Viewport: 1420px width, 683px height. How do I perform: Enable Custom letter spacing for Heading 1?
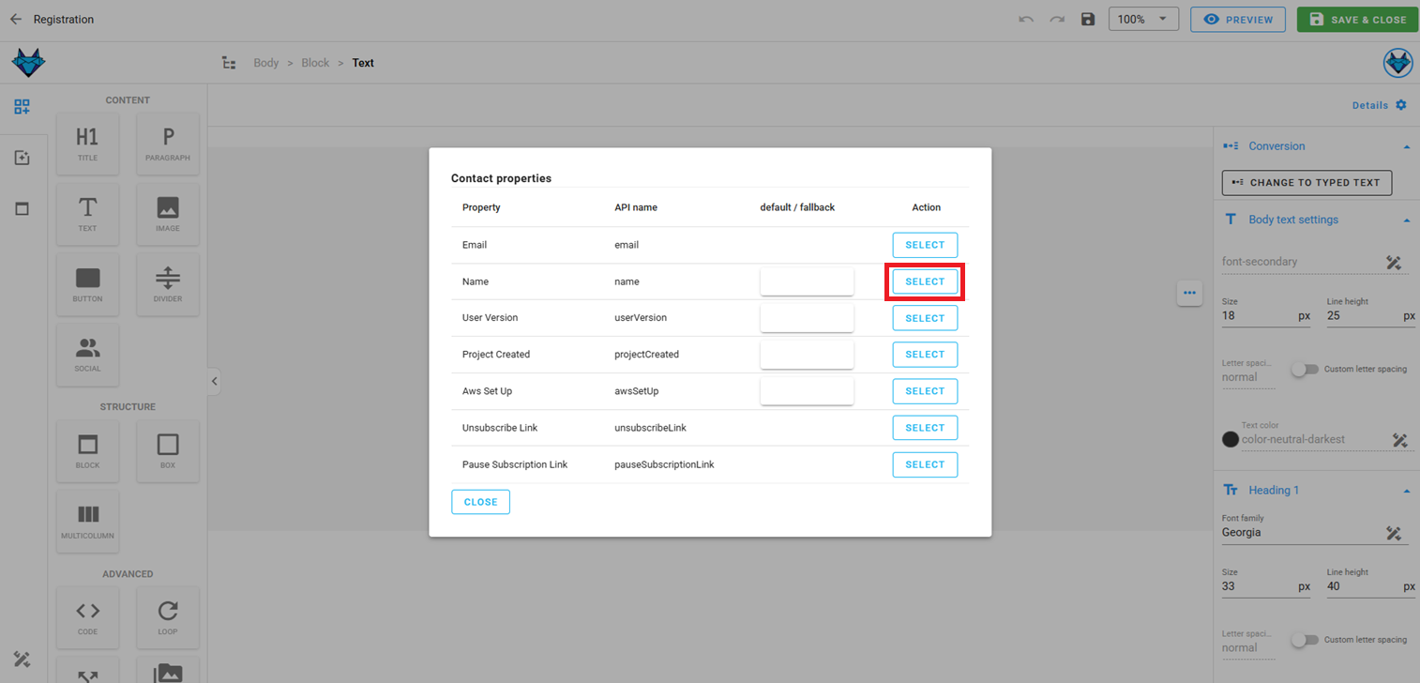coord(1306,640)
